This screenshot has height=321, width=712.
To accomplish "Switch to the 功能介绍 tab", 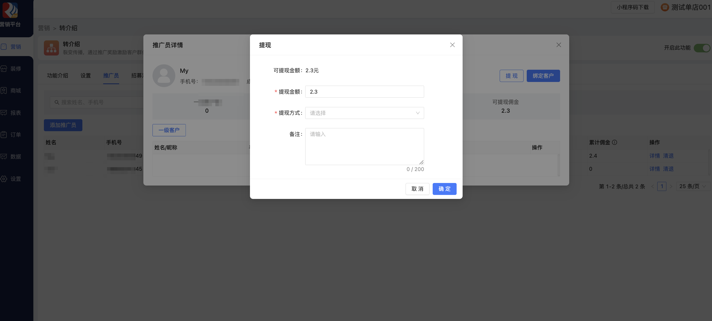I will pos(58,75).
